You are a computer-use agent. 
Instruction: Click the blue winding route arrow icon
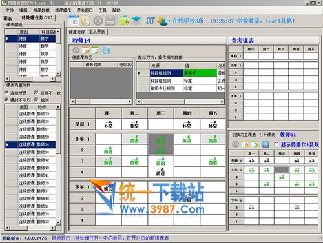(150, 21)
